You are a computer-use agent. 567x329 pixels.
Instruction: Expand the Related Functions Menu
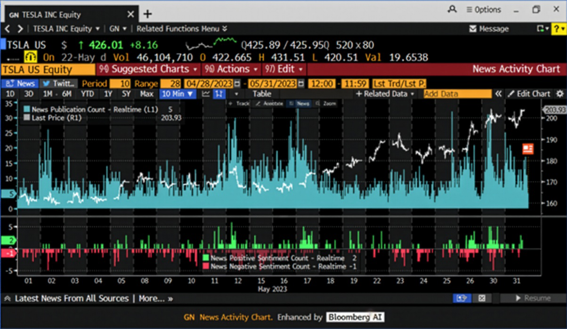tap(182, 29)
